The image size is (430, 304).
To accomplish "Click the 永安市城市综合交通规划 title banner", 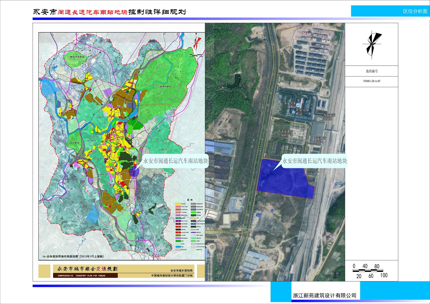I will [88, 269].
